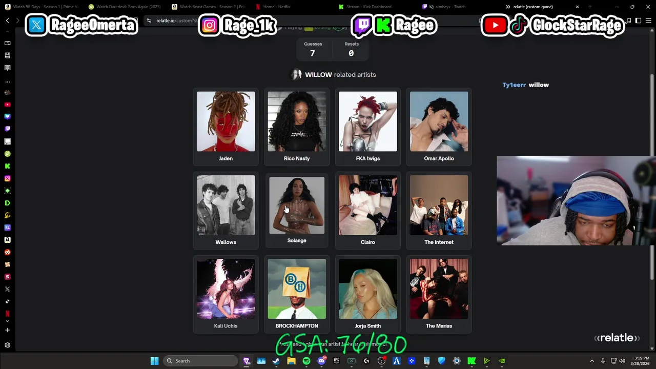This screenshot has width=656, height=369.
Task: Open NVIDIA app from the taskbar
Action: [x=502, y=361]
